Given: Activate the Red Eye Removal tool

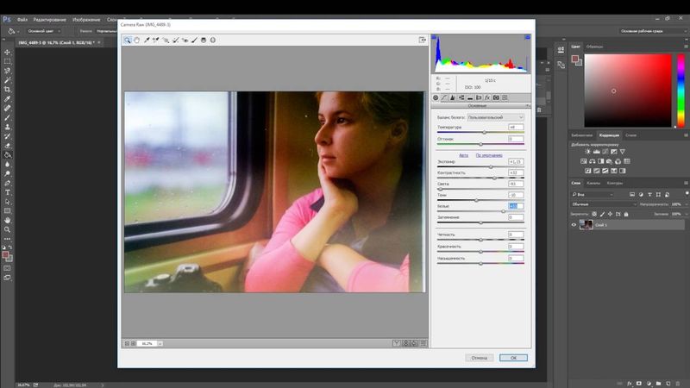Looking at the screenshot, I should click(185, 40).
